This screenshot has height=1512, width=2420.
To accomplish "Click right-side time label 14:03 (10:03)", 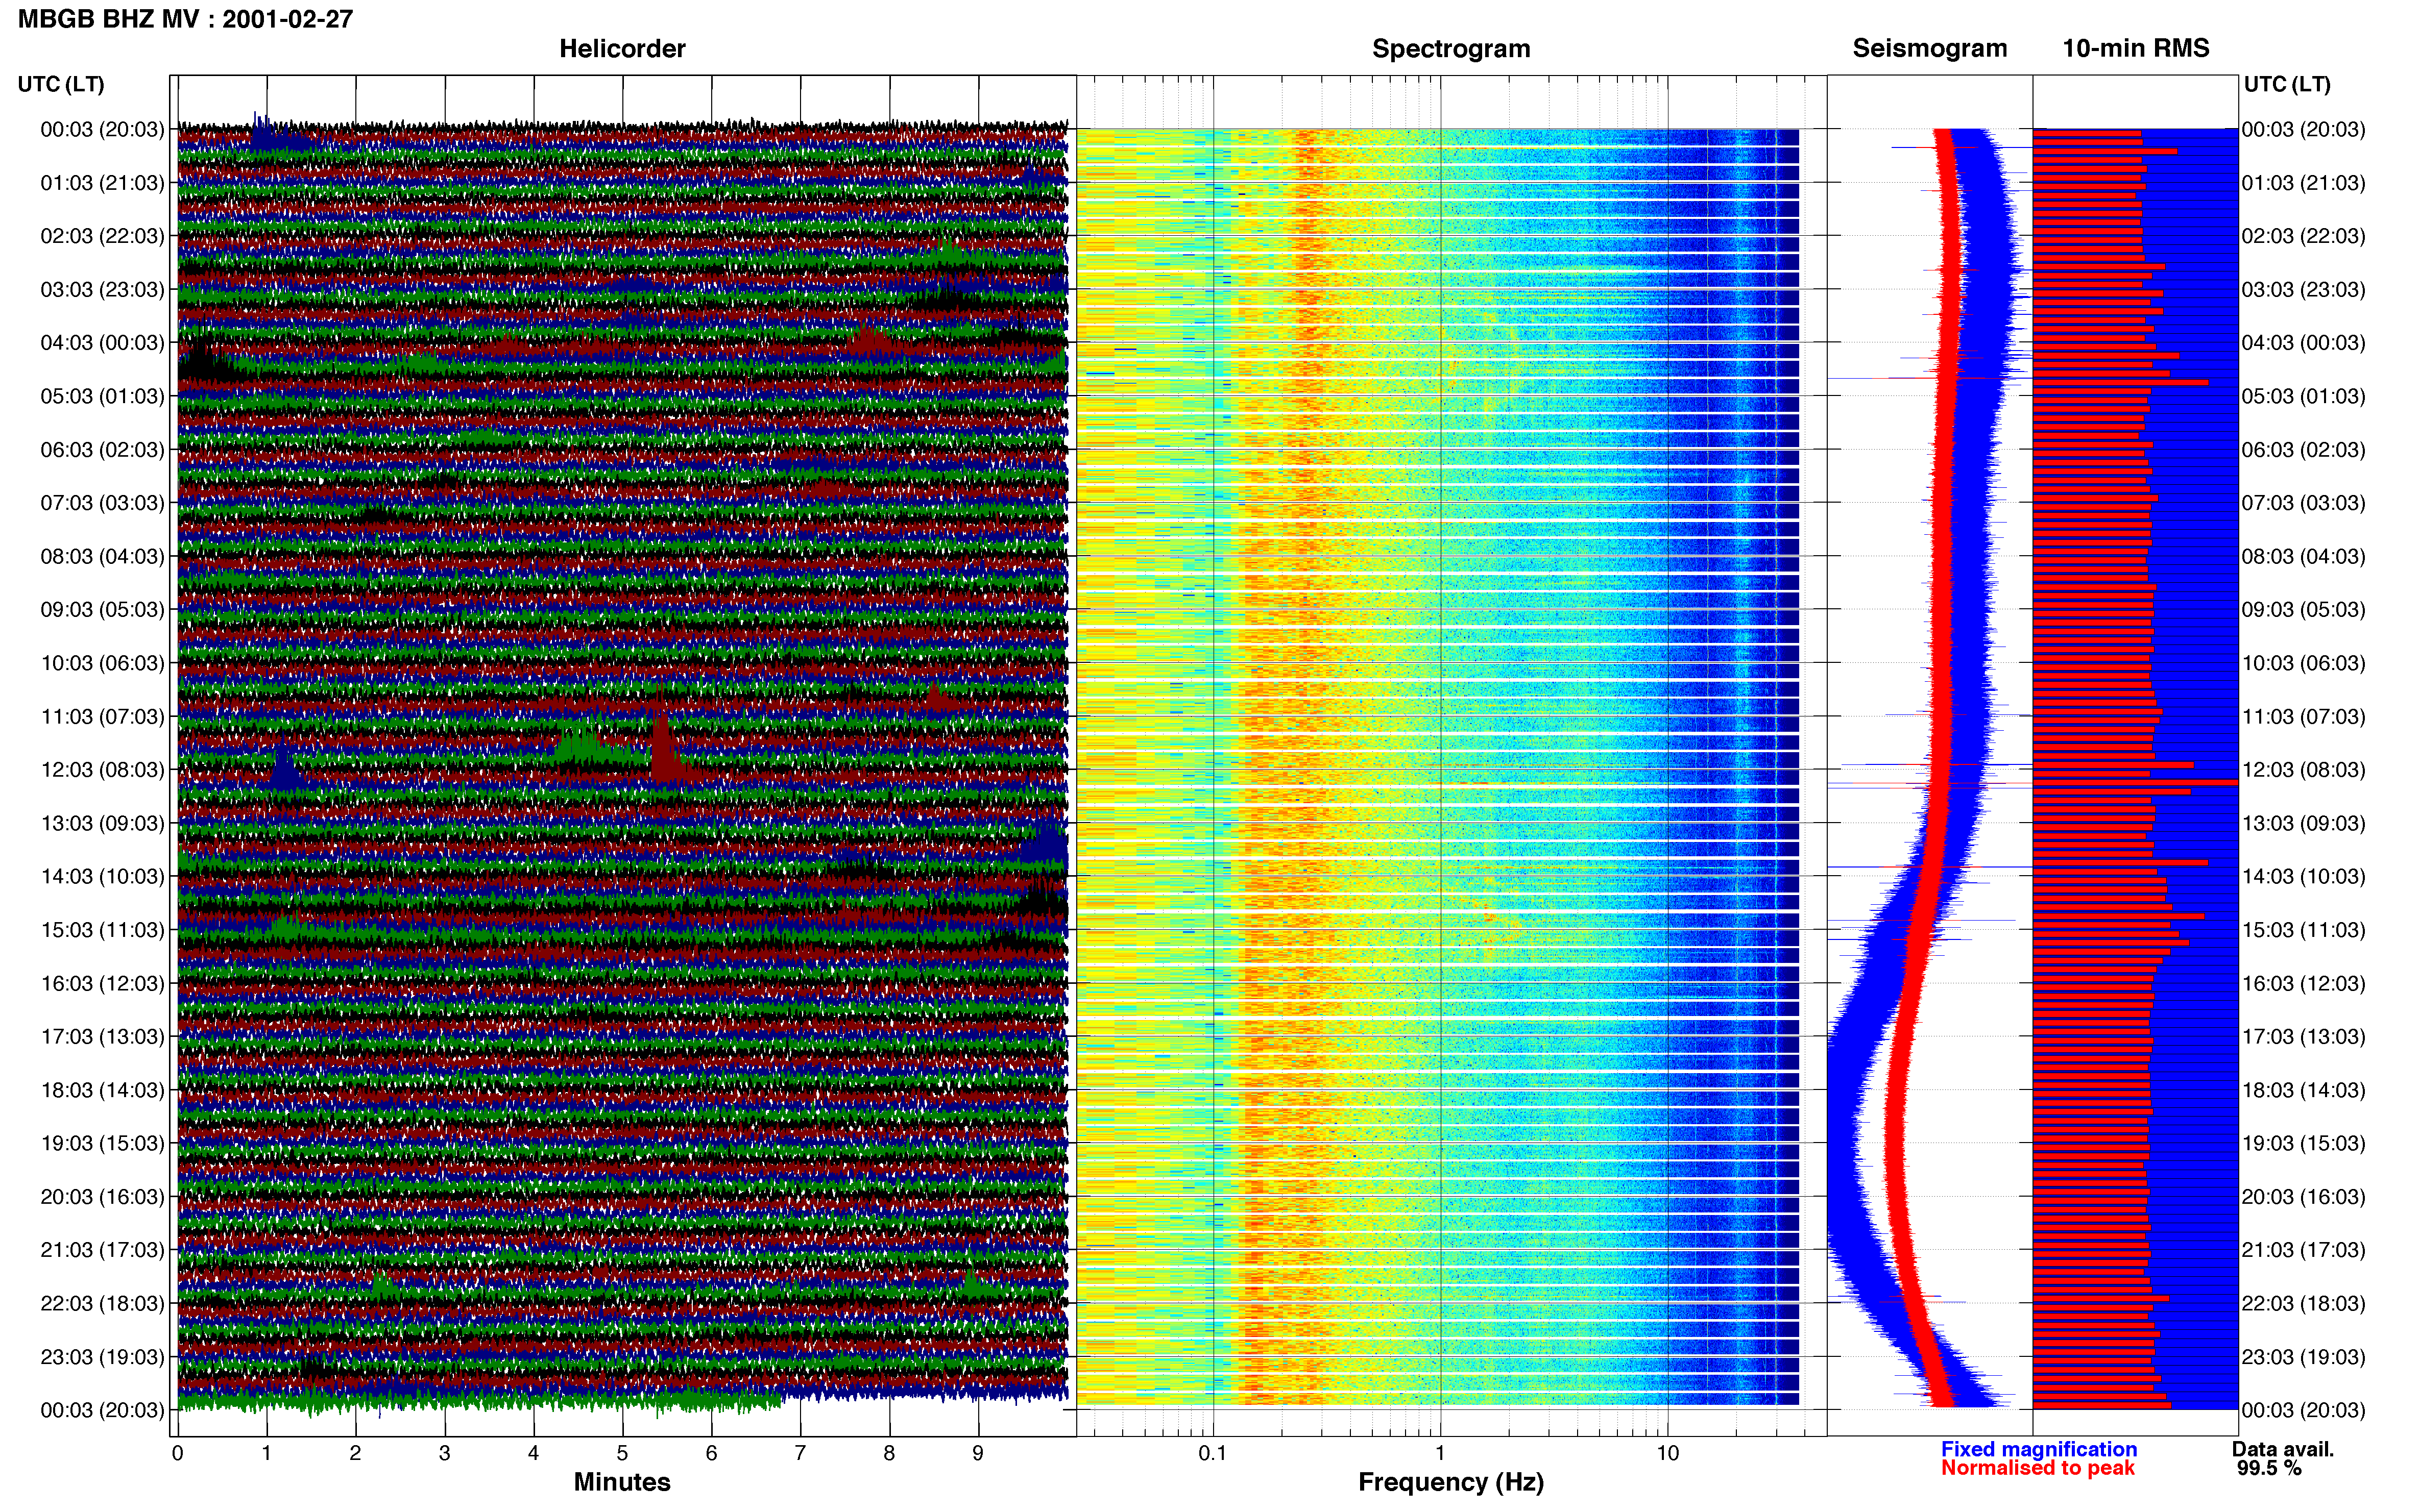I will click(2303, 877).
